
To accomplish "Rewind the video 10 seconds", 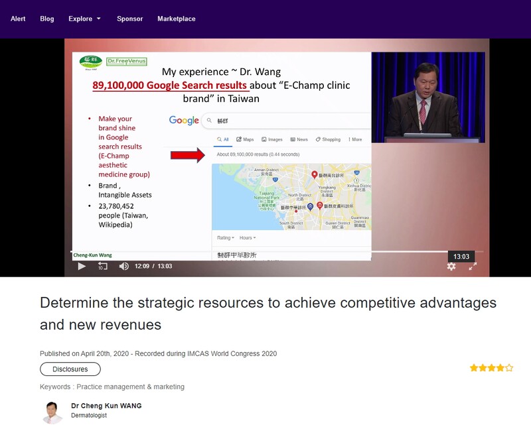I will pyautogui.click(x=103, y=266).
